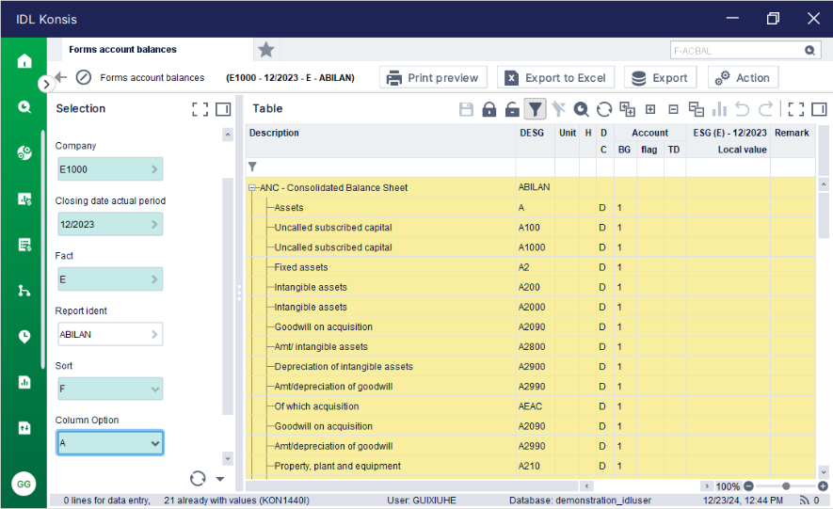The width and height of the screenshot is (833, 509).
Task: Click the Save icon in Table toolbar
Action: coord(466,109)
